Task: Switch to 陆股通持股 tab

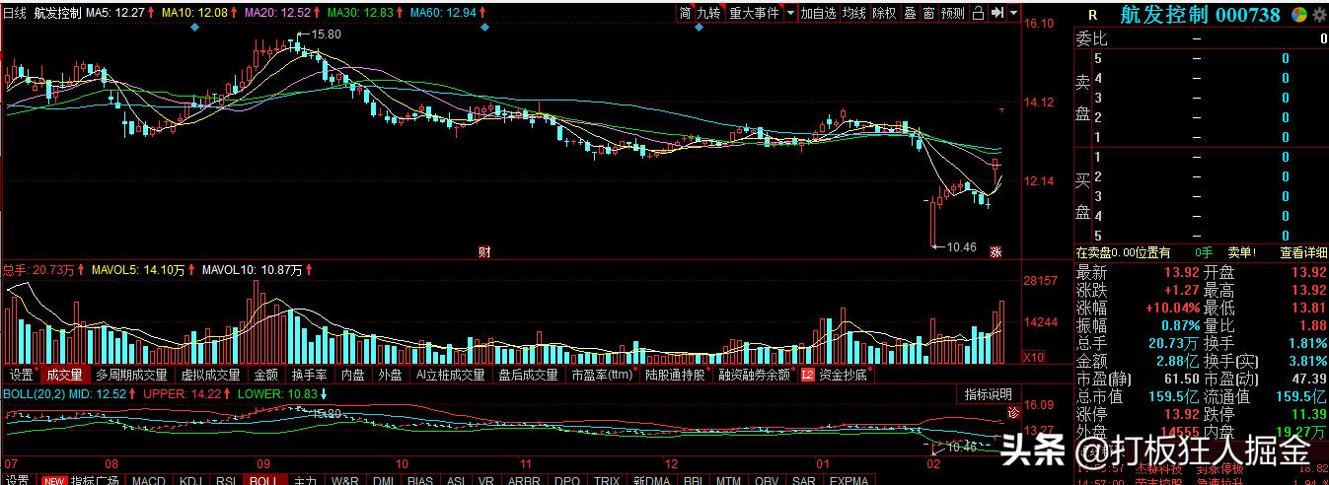Action: pos(677,375)
